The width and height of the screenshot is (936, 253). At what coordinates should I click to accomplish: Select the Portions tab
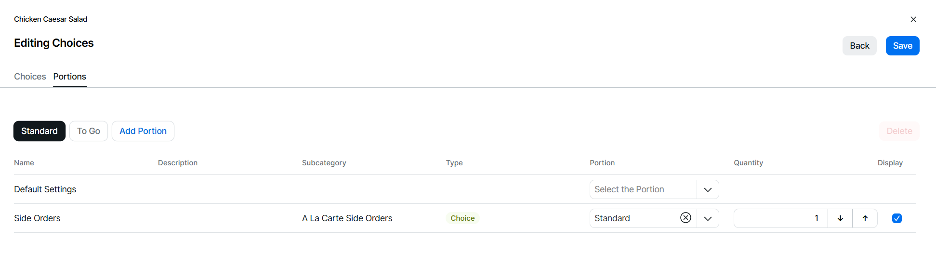70,77
